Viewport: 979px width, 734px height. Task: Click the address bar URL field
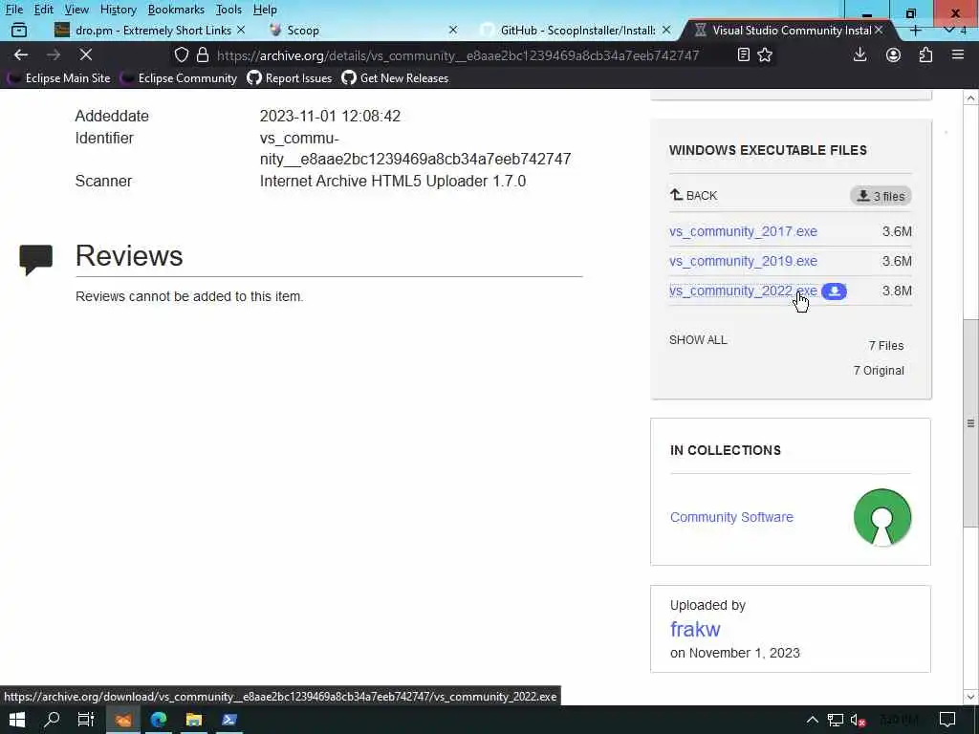tap(458, 54)
